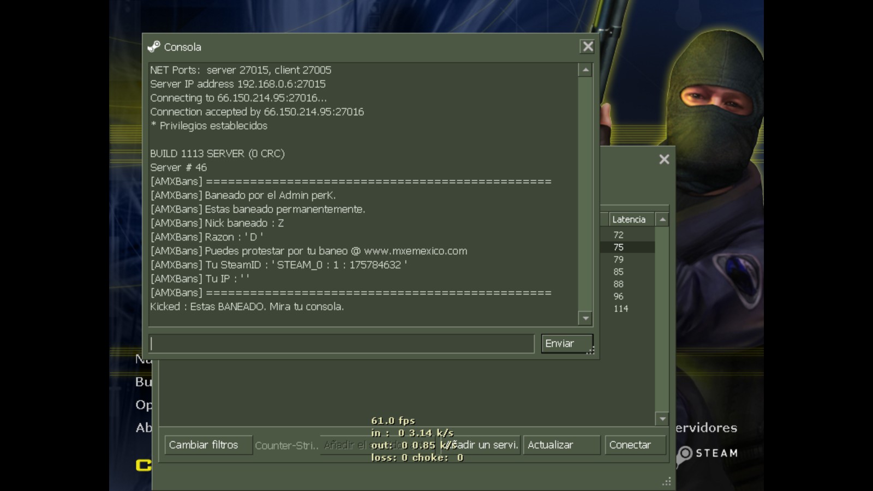The image size is (873, 491).
Task: Click the server browser resize grip
Action: (667, 481)
